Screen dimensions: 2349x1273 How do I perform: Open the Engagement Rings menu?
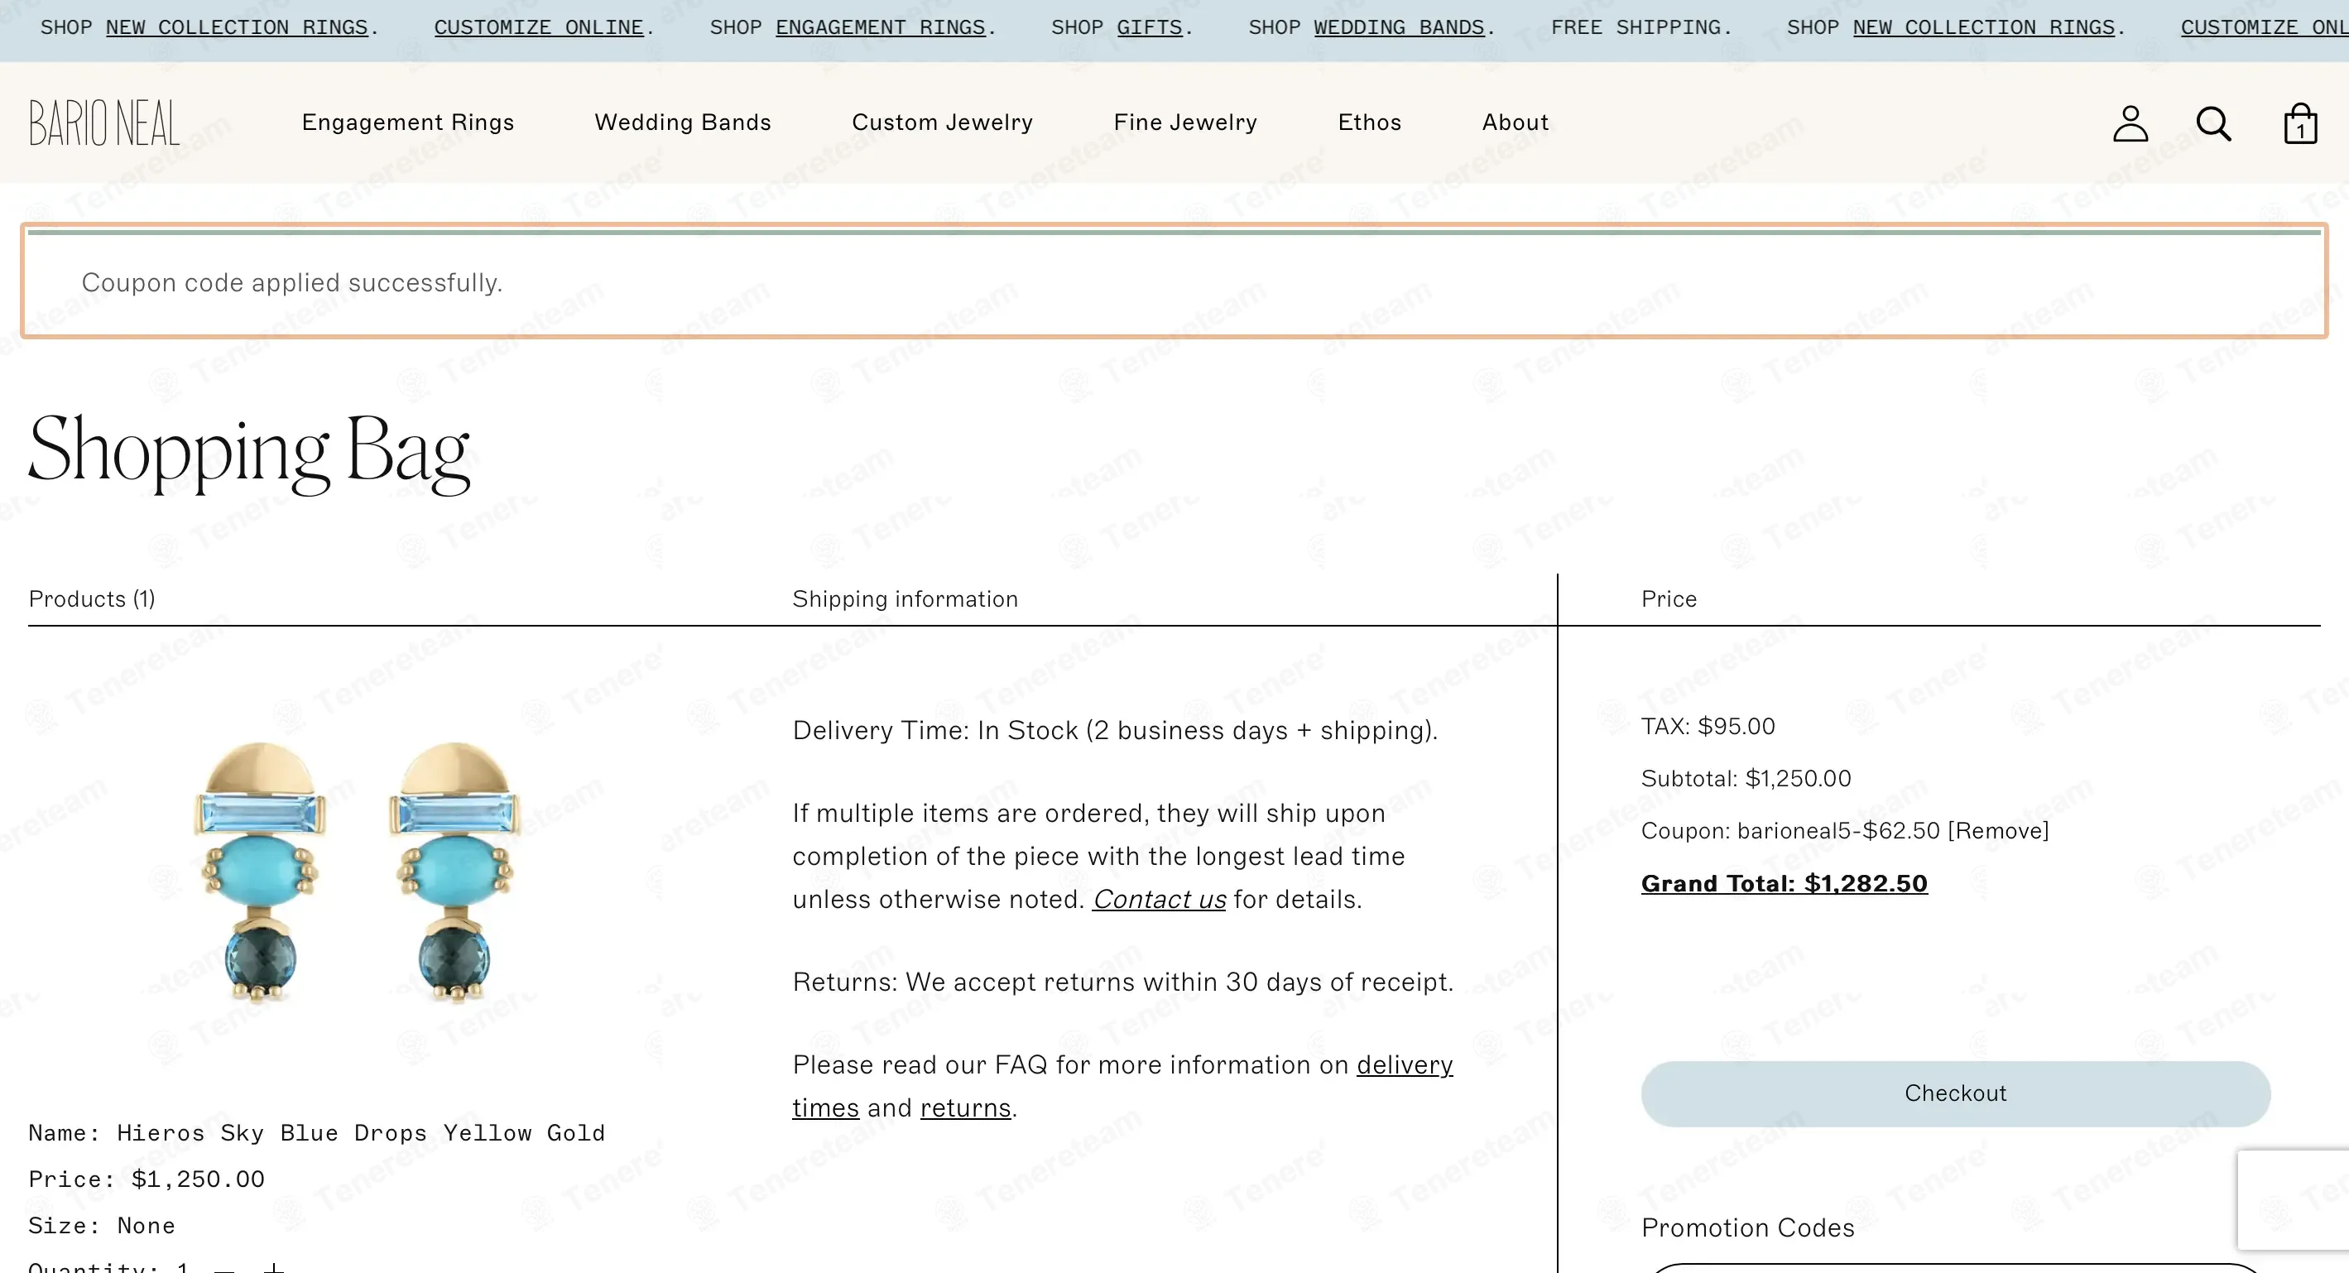[407, 122]
